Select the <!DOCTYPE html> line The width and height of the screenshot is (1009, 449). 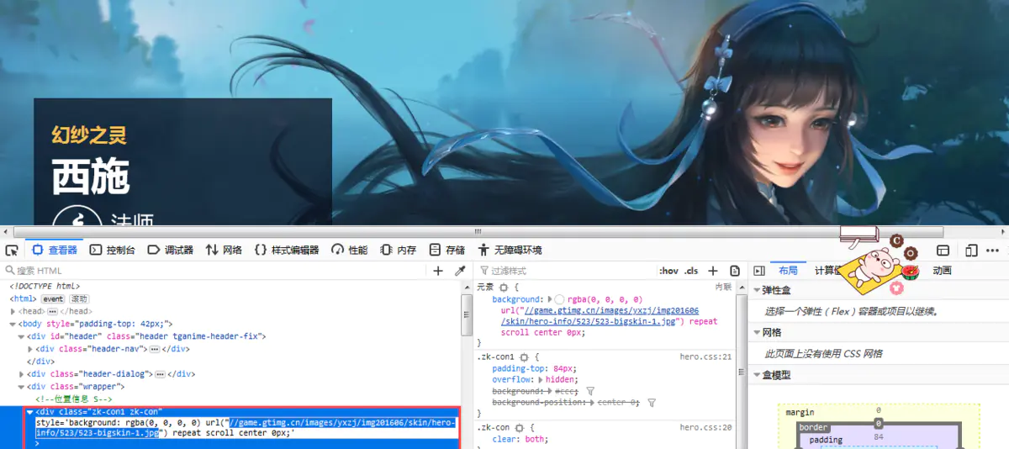tap(44, 286)
